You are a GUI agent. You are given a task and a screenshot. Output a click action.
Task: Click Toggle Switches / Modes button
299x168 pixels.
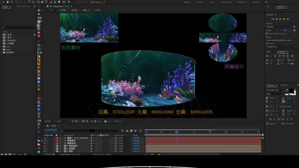pyautogui.click(x=102, y=154)
